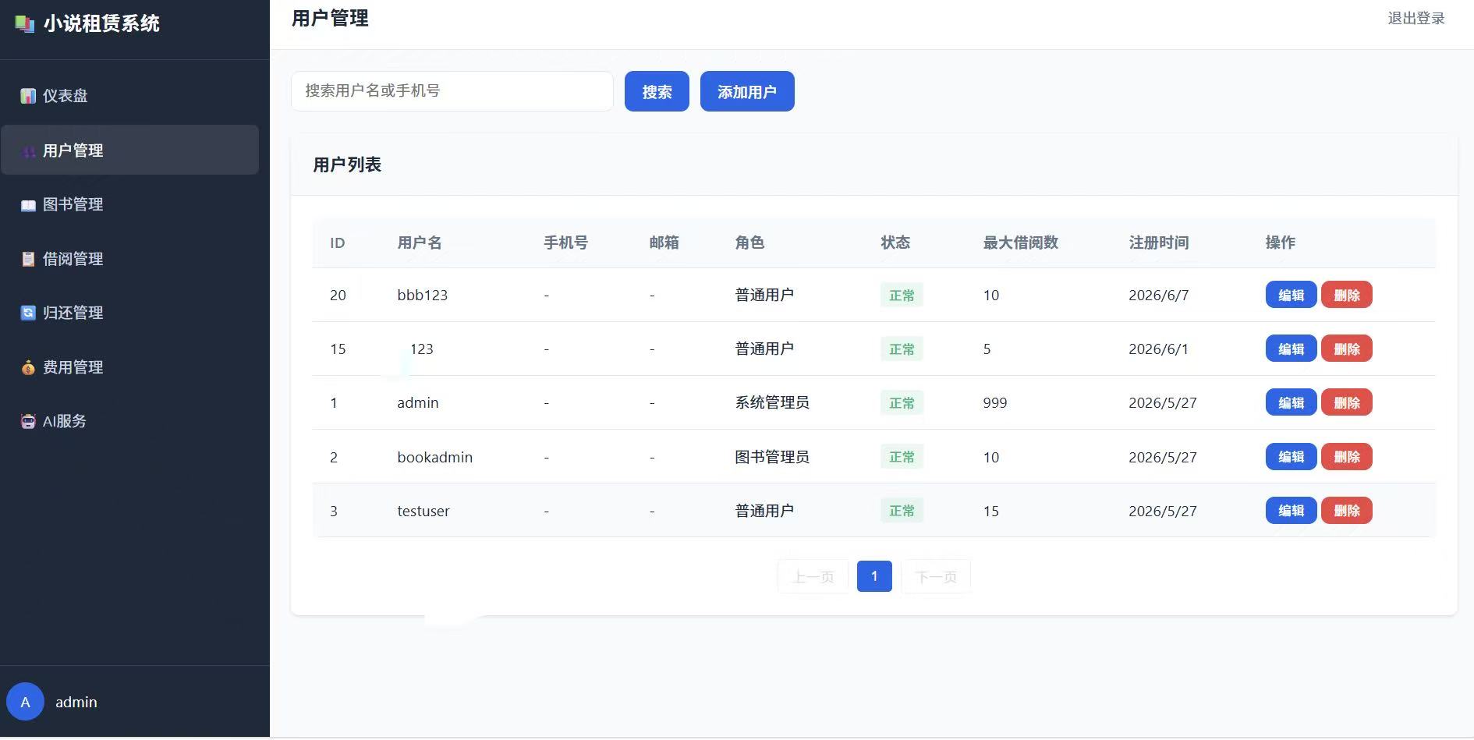
Task: Delete user bbb123
Action: click(x=1347, y=295)
